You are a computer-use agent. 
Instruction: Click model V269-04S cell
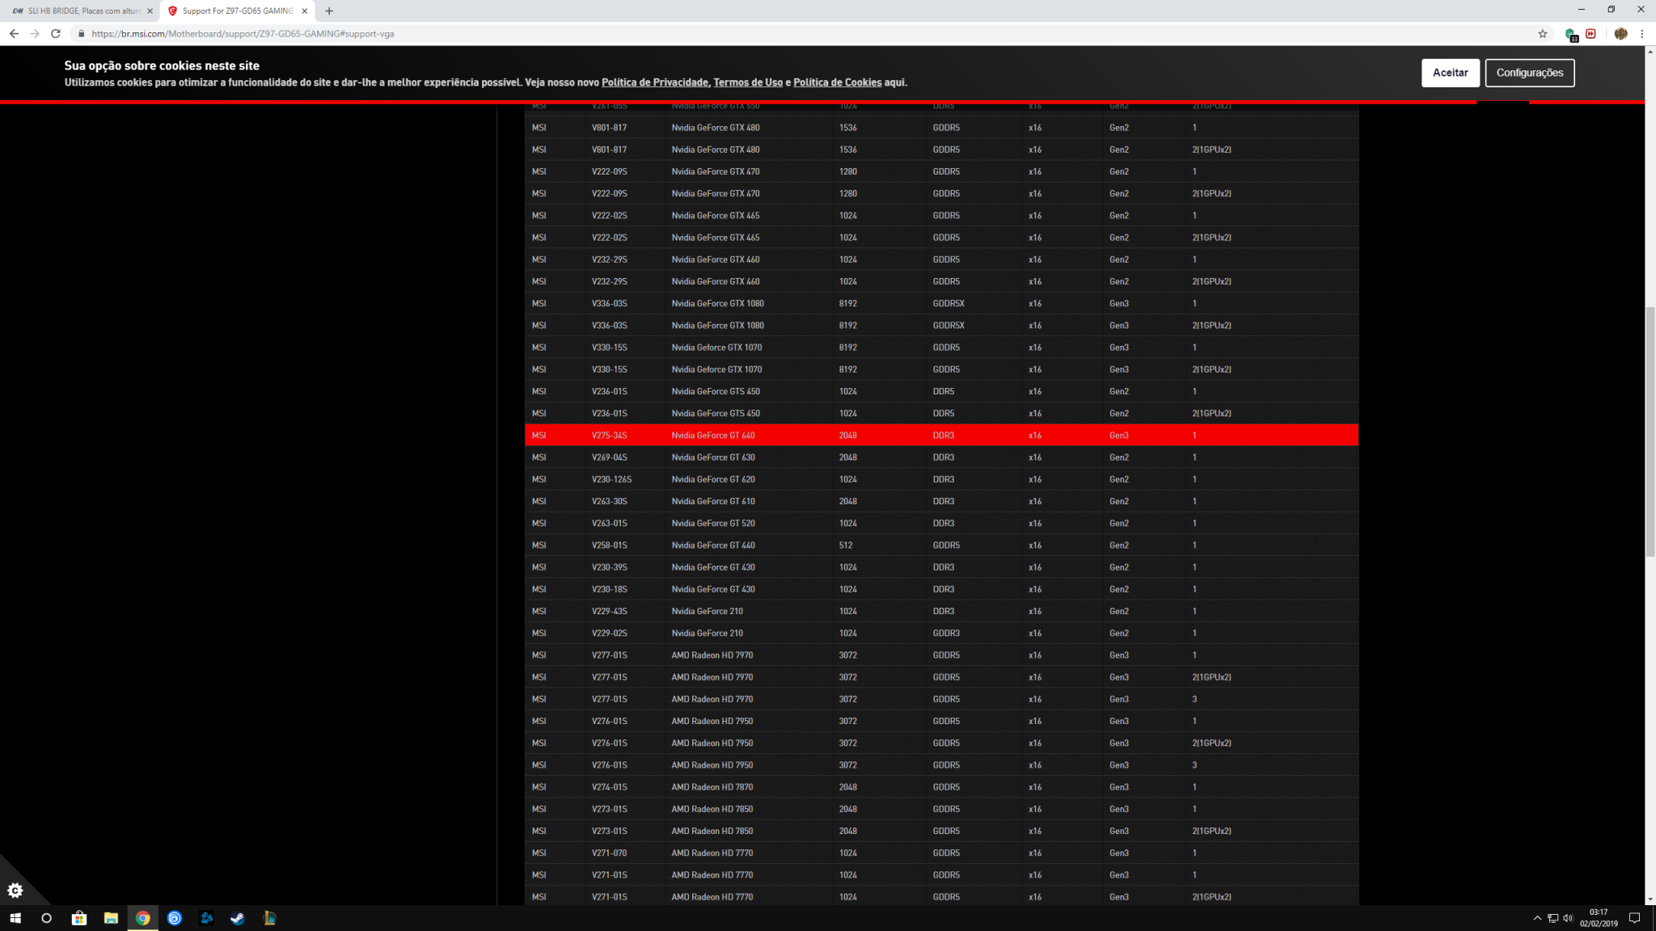610,457
